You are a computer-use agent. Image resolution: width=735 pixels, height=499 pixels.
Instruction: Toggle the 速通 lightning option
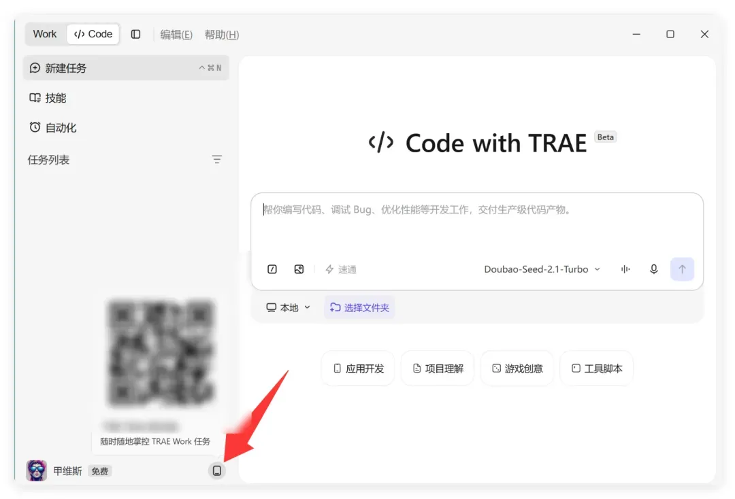tap(341, 269)
